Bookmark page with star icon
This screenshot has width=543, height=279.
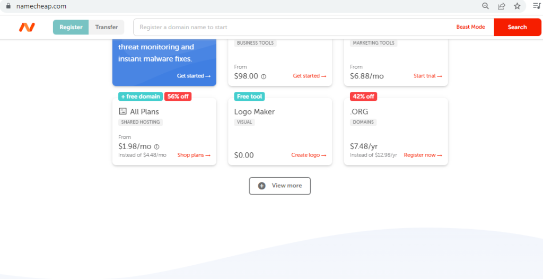517,6
